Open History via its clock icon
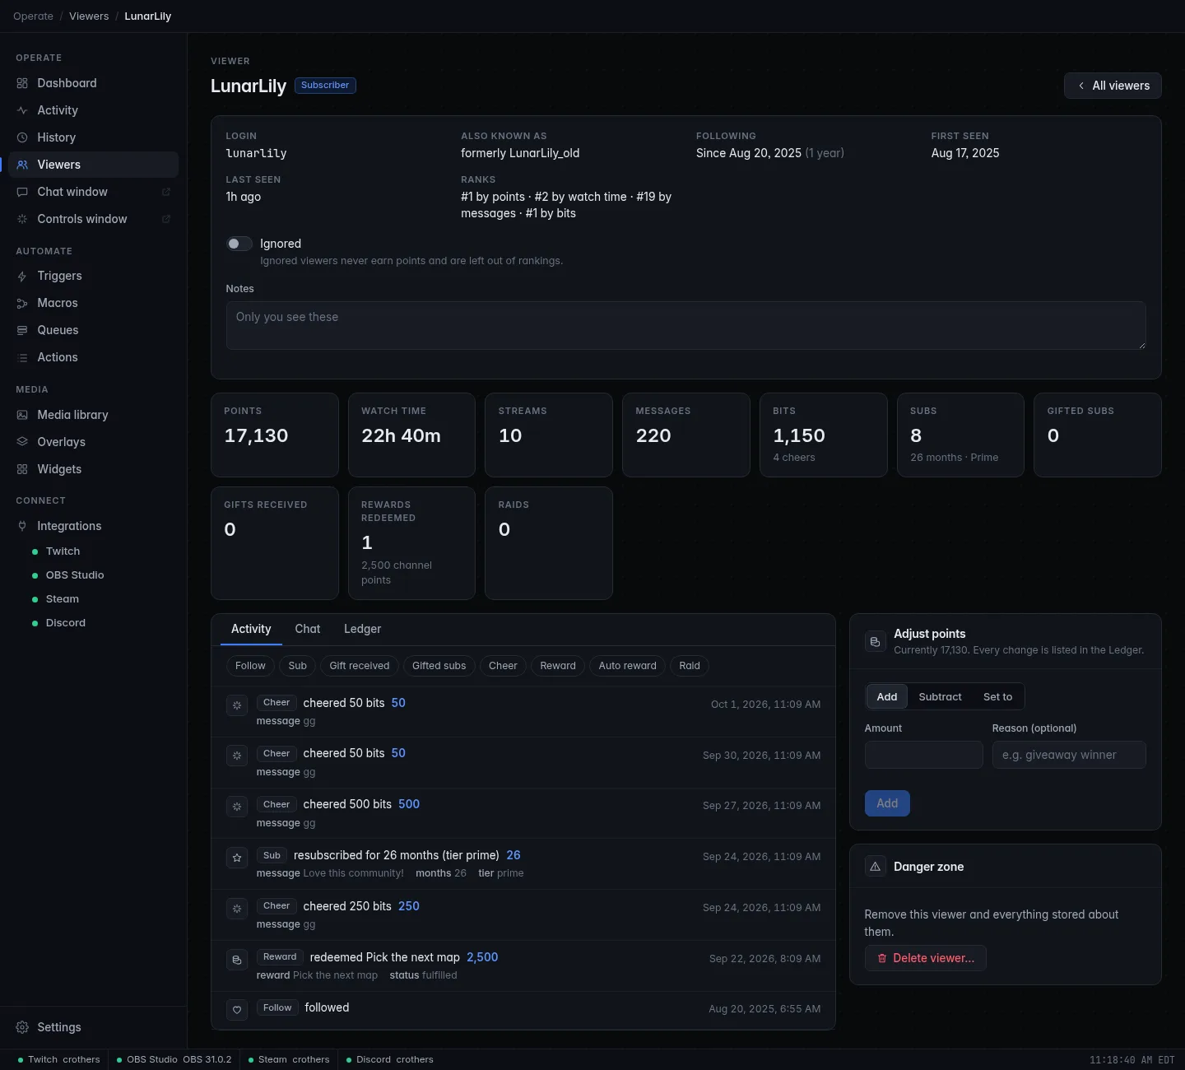The width and height of the screenshot is (1185, 1070). tap(22, 137)
